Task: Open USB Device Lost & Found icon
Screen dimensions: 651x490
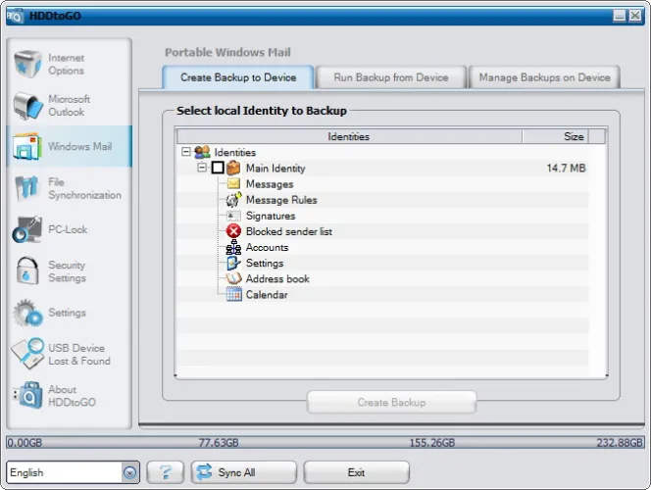Action: [27, 354]
